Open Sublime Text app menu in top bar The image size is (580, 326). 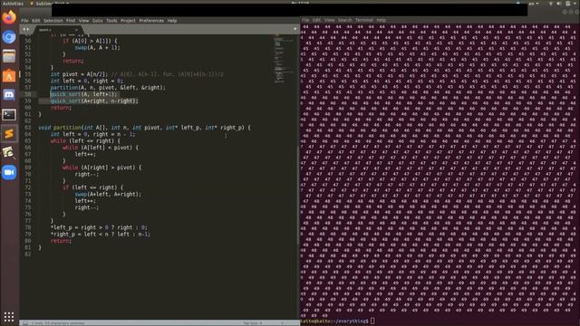[49, 4]
